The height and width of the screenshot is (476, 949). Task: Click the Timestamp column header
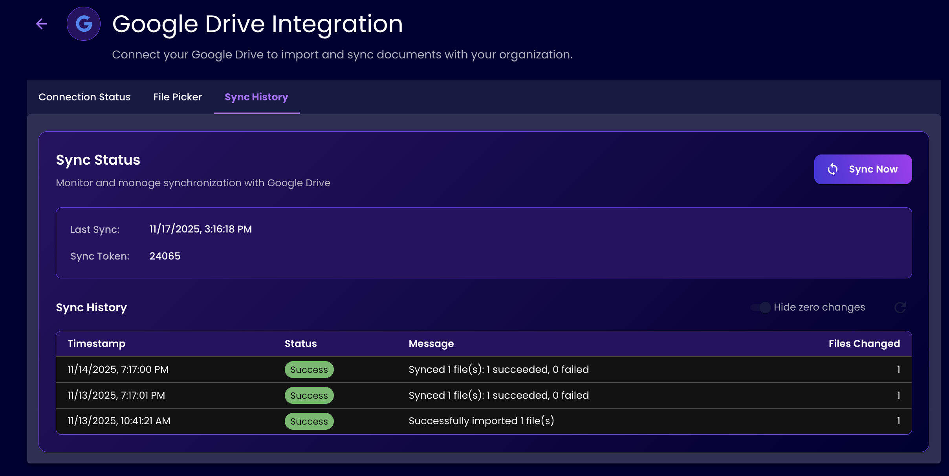click(x=96, y=343)
